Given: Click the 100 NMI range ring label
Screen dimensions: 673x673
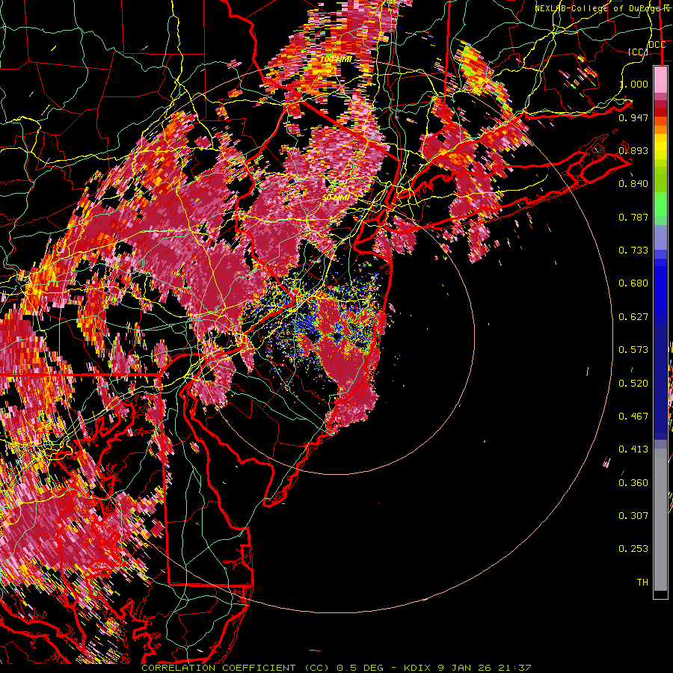Looking at the screenshot, I should click(336, 59).
